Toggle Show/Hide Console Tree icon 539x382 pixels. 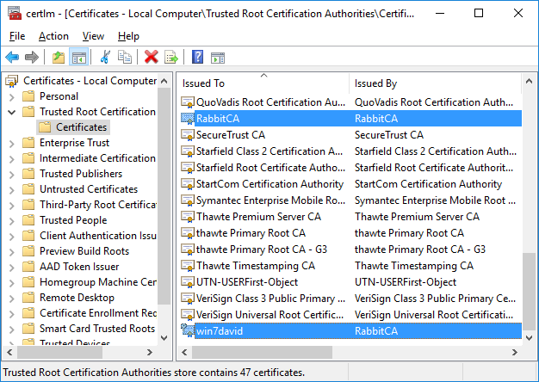click(79, 57)
